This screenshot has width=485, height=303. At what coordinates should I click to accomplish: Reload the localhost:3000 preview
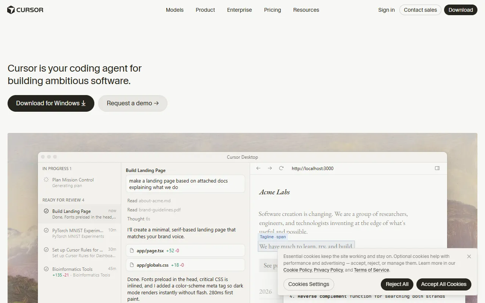point(281,168)
